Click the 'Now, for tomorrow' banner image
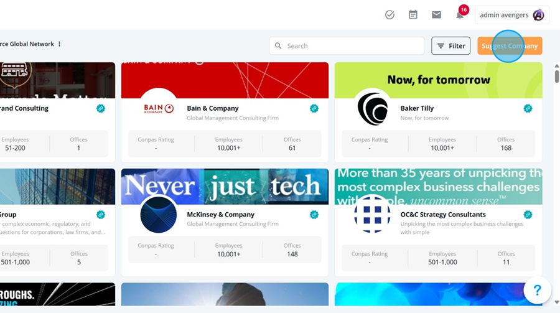This screenshot has width=560, height=313. [438, 80]
